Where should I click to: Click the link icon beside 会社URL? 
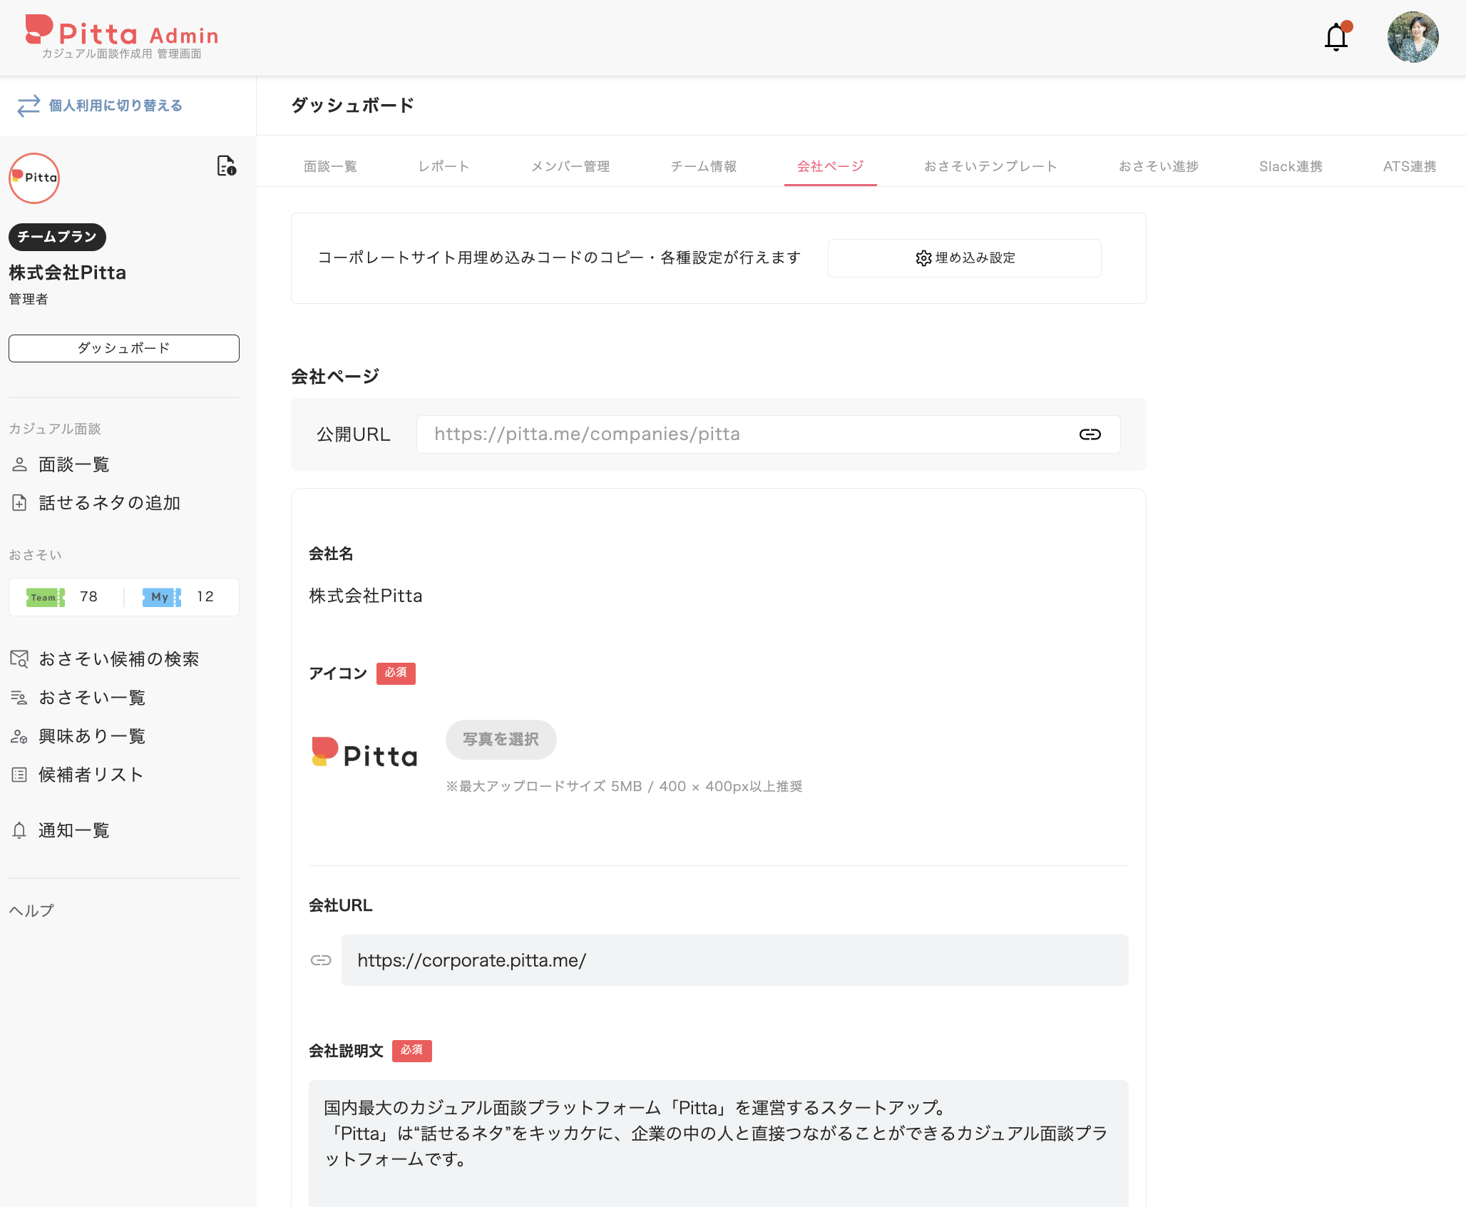click(x=322, y=960)
